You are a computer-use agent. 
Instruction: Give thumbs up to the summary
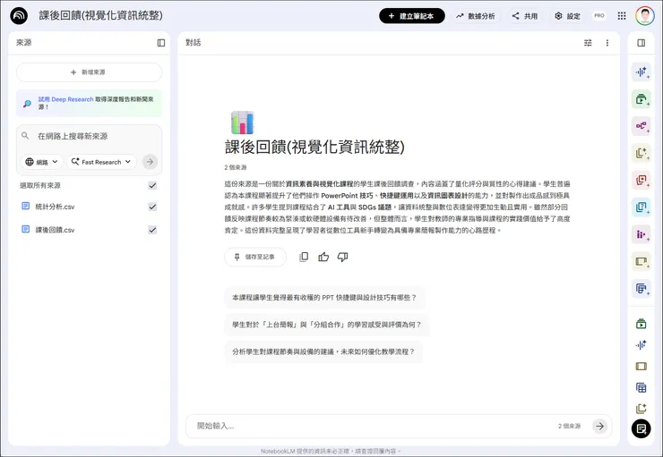[x=323, y=257]
